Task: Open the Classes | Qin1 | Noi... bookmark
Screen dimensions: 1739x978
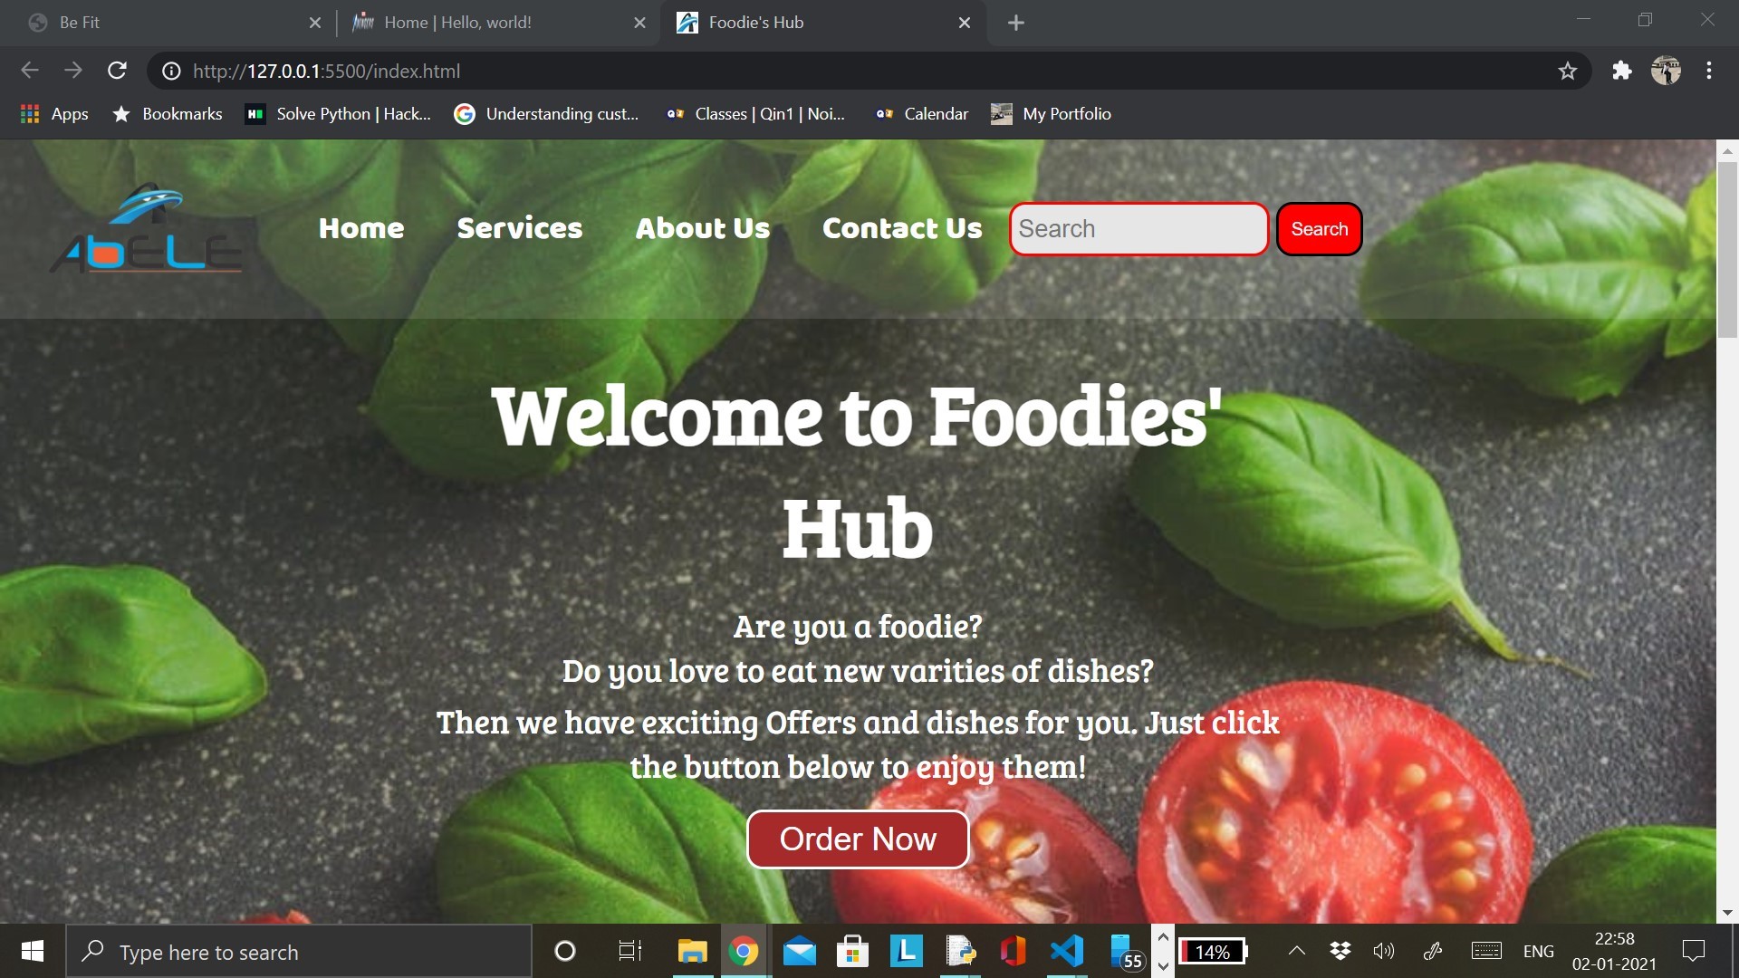Action: (755, 114)
